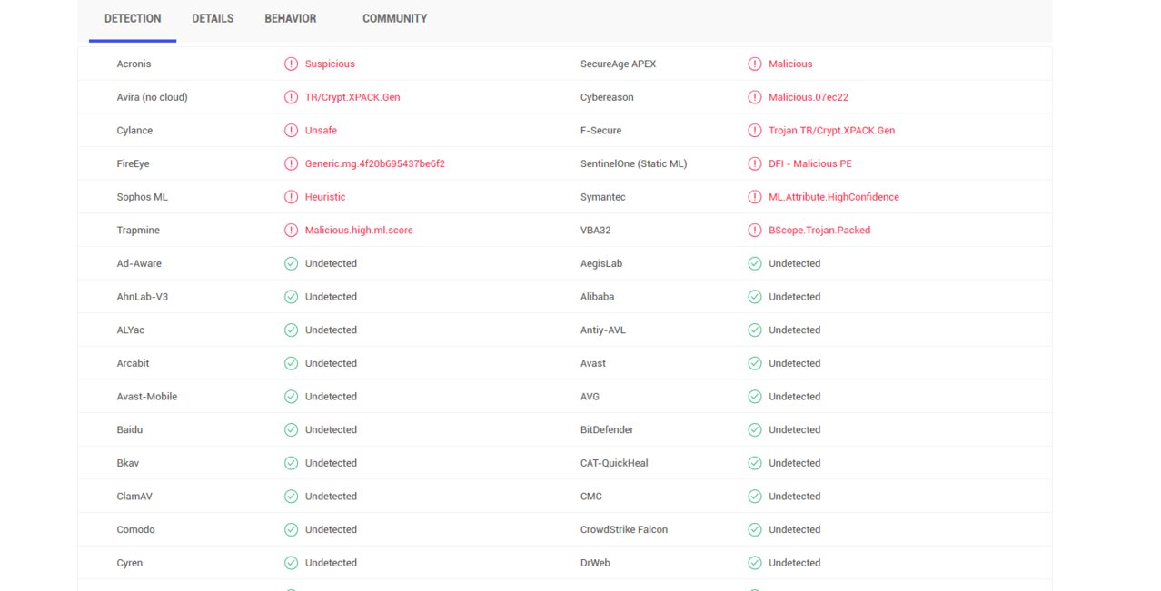Click the warning icon next to DFI - Malicious PE
The image size is (1161, 591).
click(754, 163)
